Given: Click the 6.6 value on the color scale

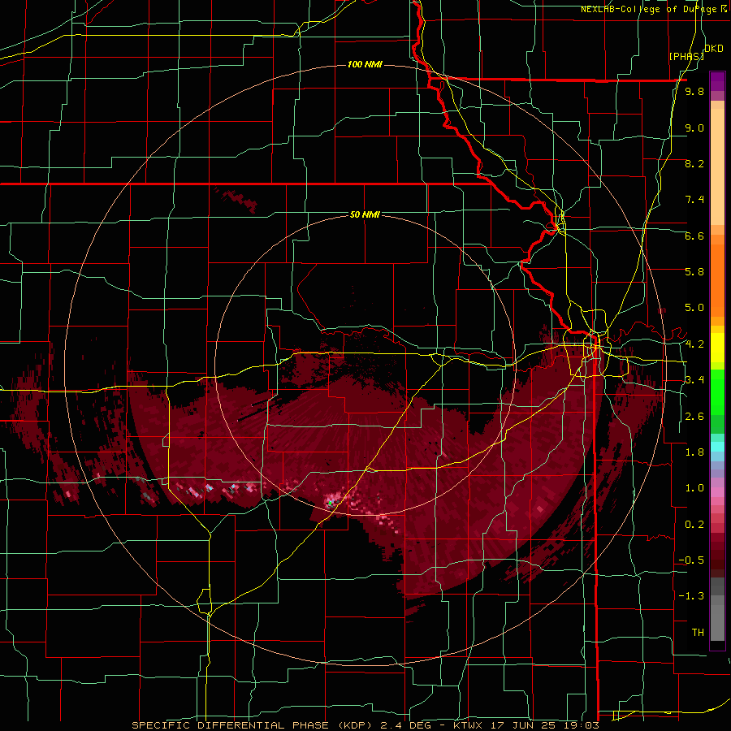Looking at the screenshot, I should [694, 236].
